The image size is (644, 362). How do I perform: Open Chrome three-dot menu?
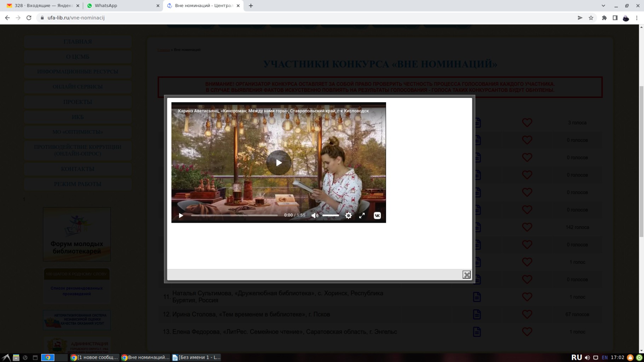pos(637,18)
